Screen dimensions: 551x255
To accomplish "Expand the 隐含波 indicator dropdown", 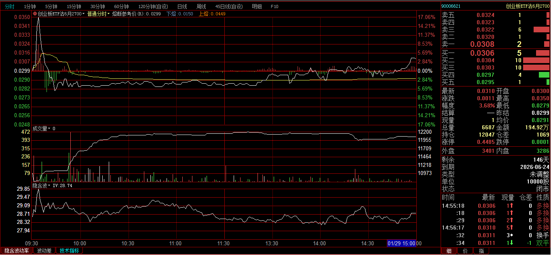I will click(49, 186).
